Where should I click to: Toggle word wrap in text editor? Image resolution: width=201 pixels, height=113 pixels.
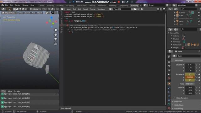pyautogui.click(x=161, y=9)
